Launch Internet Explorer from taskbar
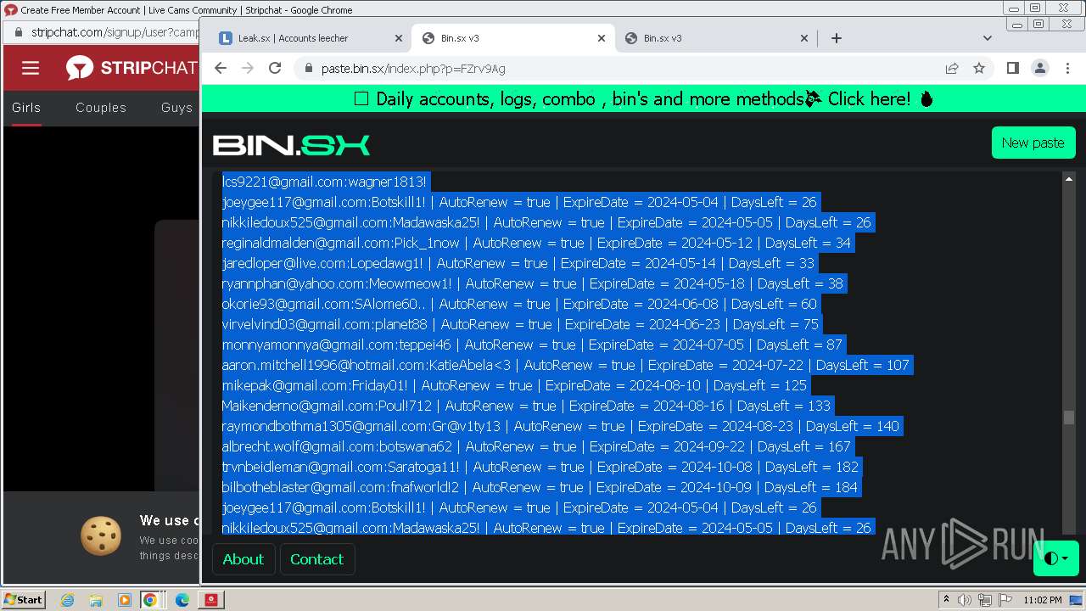 67,600
